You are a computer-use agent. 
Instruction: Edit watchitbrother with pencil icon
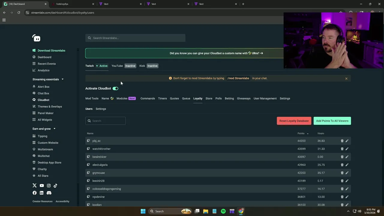(347, 149)
